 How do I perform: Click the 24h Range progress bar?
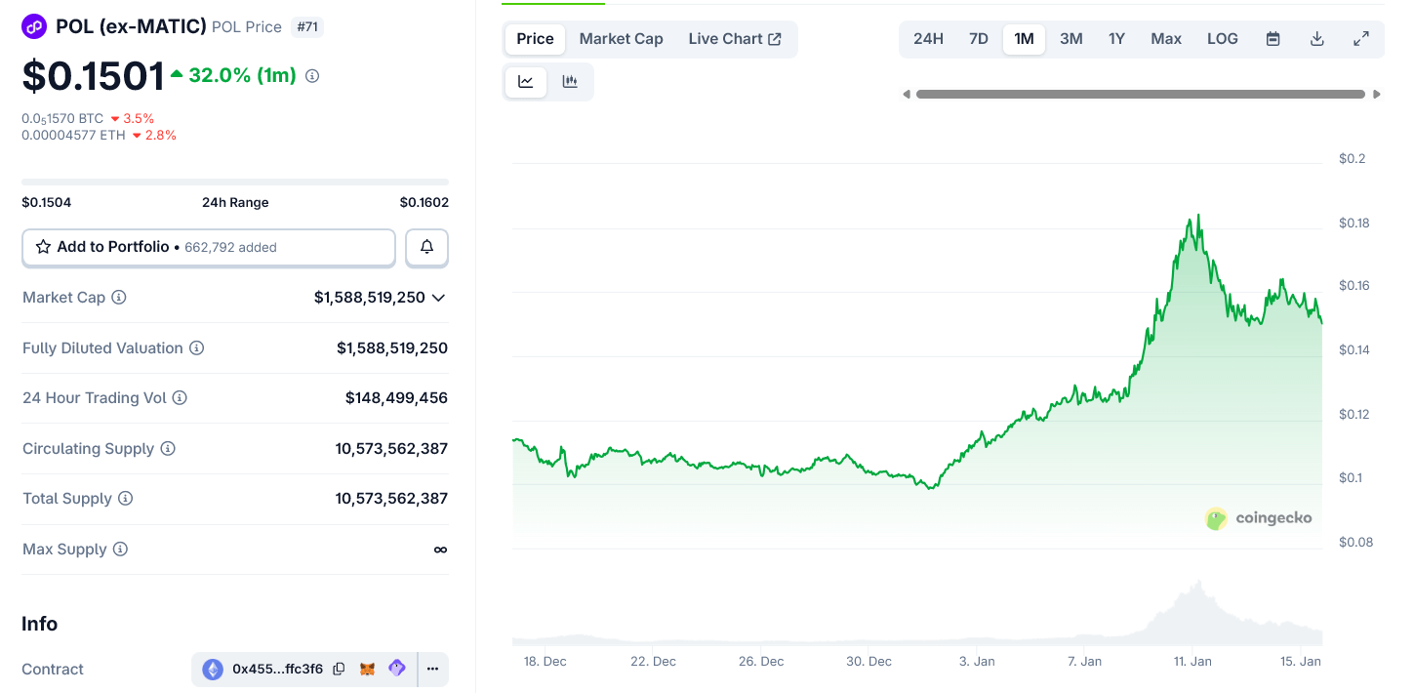pyautogui.click(x=235, y=182)
